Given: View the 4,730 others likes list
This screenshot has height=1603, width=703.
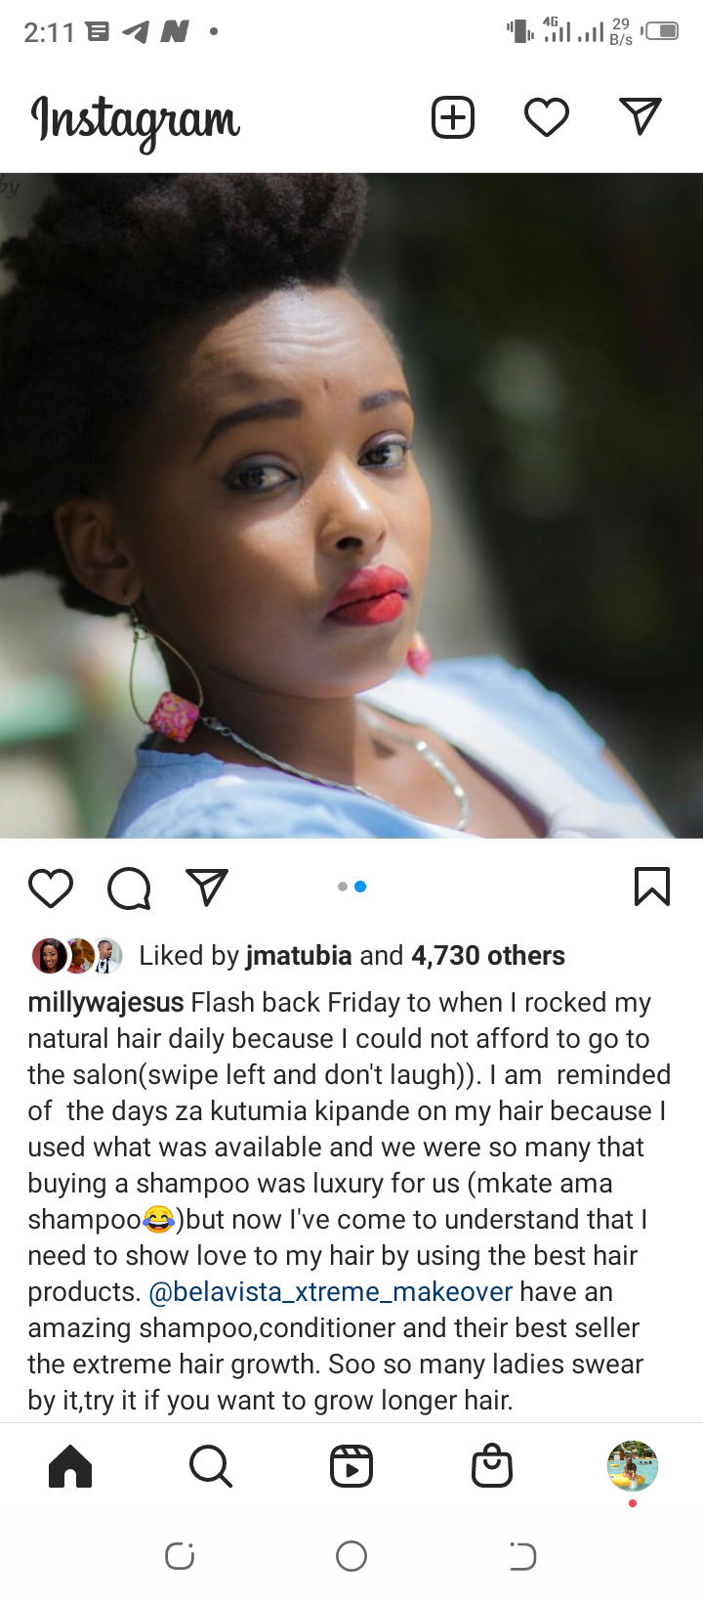Looking at the screenshot, I should pos(488,955).
